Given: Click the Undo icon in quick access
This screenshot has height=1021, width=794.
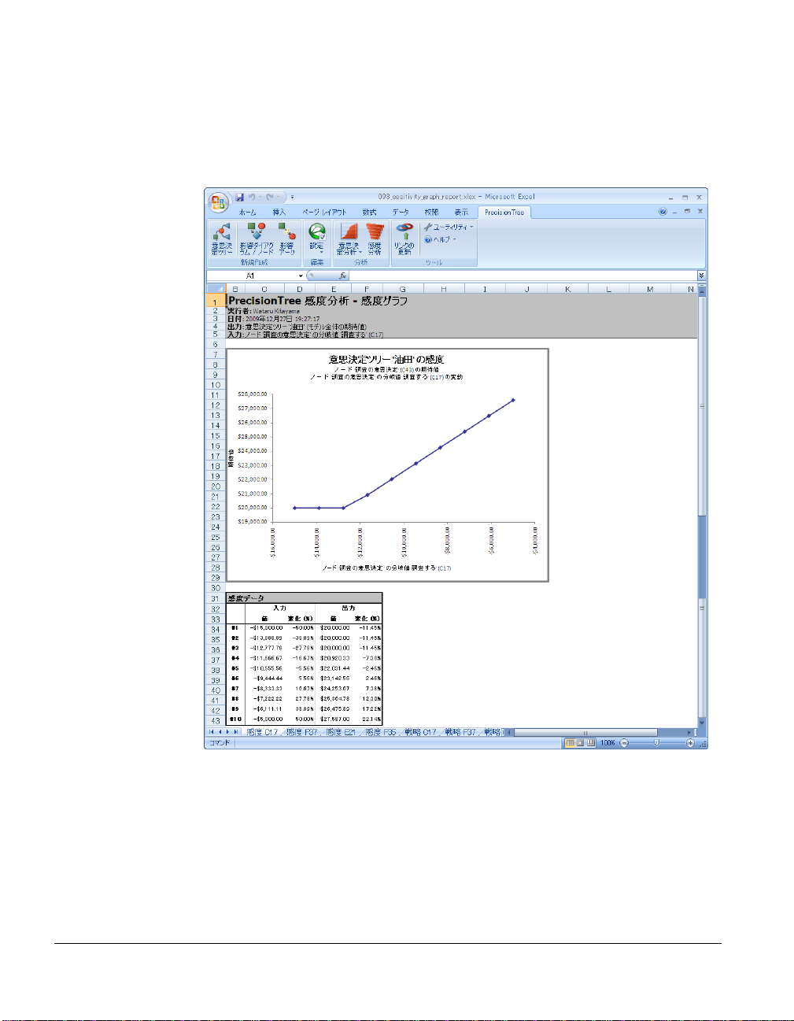Looking at the screenshot, I should coord(253,197).
